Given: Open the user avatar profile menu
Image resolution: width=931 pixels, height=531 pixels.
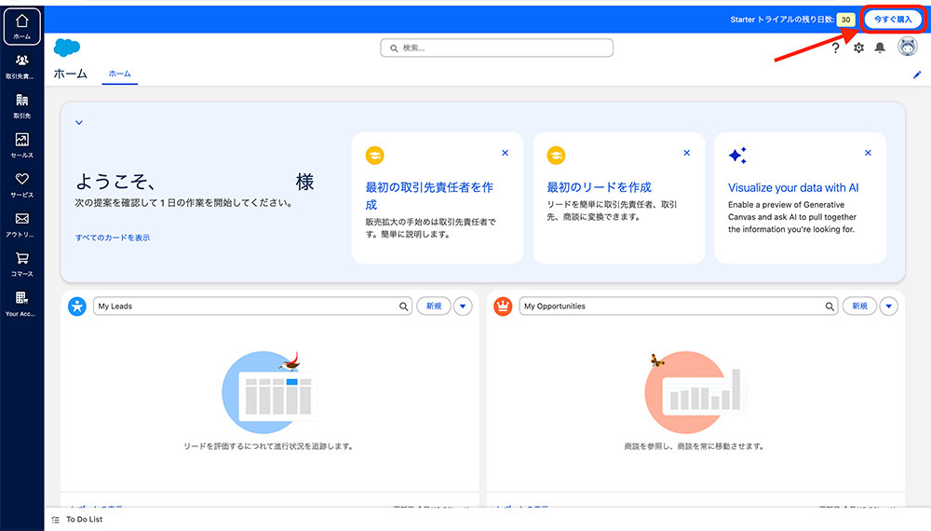Looking at the screenshot, I should (x=907, y=47).
